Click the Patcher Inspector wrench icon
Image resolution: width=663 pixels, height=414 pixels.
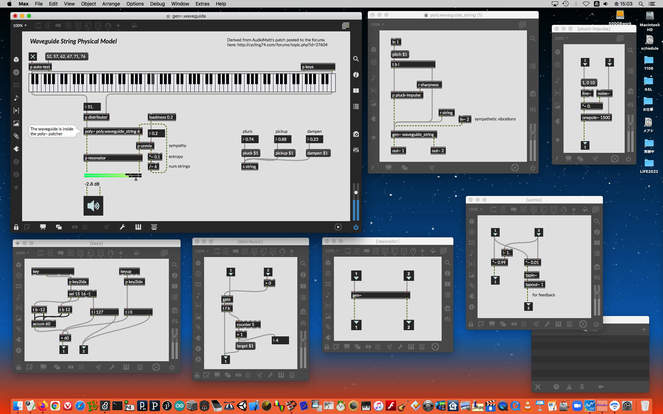pyautogui.click(x=122, y=227)
